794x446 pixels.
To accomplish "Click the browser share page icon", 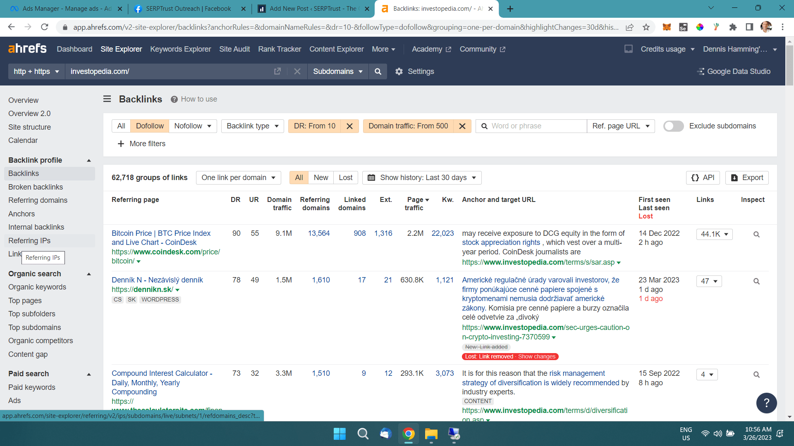I will coord(629,27).
